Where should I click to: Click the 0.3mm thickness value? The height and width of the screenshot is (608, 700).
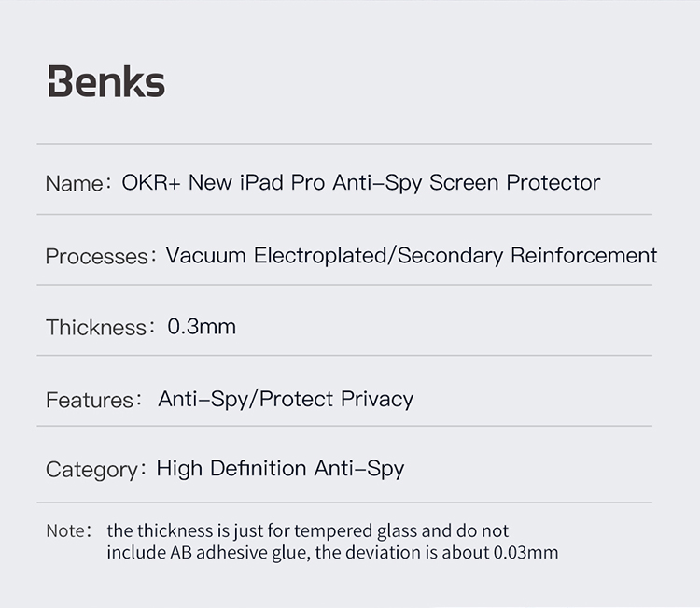(202, 327)
